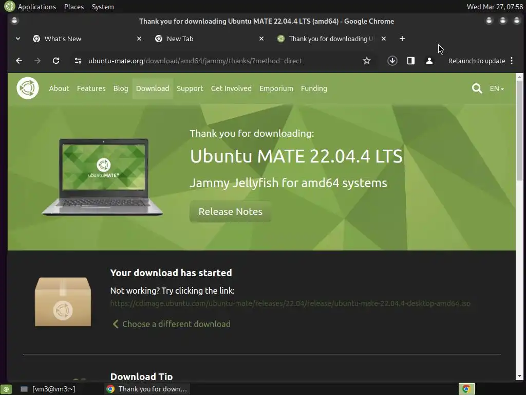Go to the Blog section
The width and height of the screenshot is (526, 395).
tap(121, 88)
